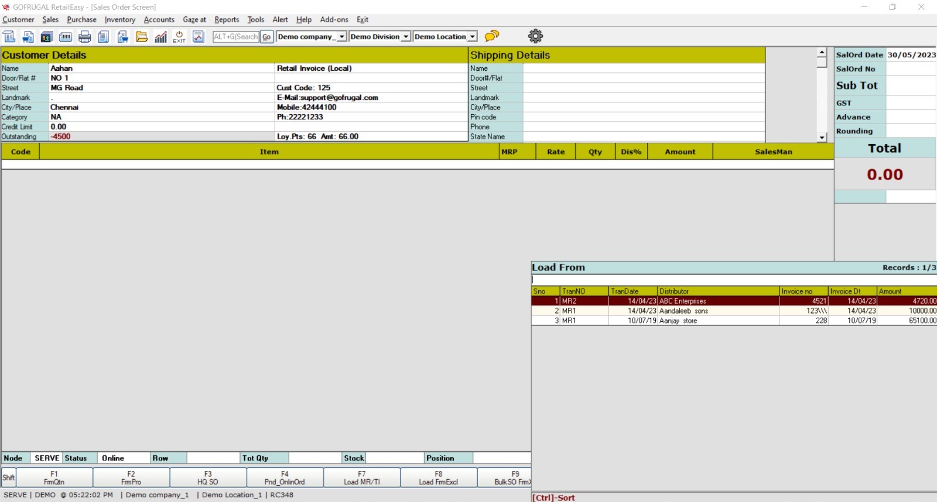Click the Outstanding value -4500
Image resolution: width=937 pixels, height=502 pixels.
tap(60, 136)
